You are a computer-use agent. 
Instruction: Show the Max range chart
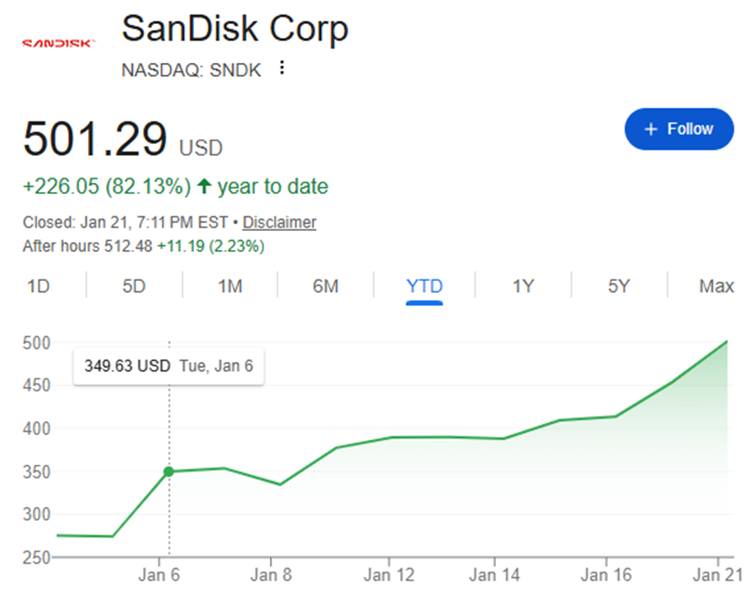point(716,286)
